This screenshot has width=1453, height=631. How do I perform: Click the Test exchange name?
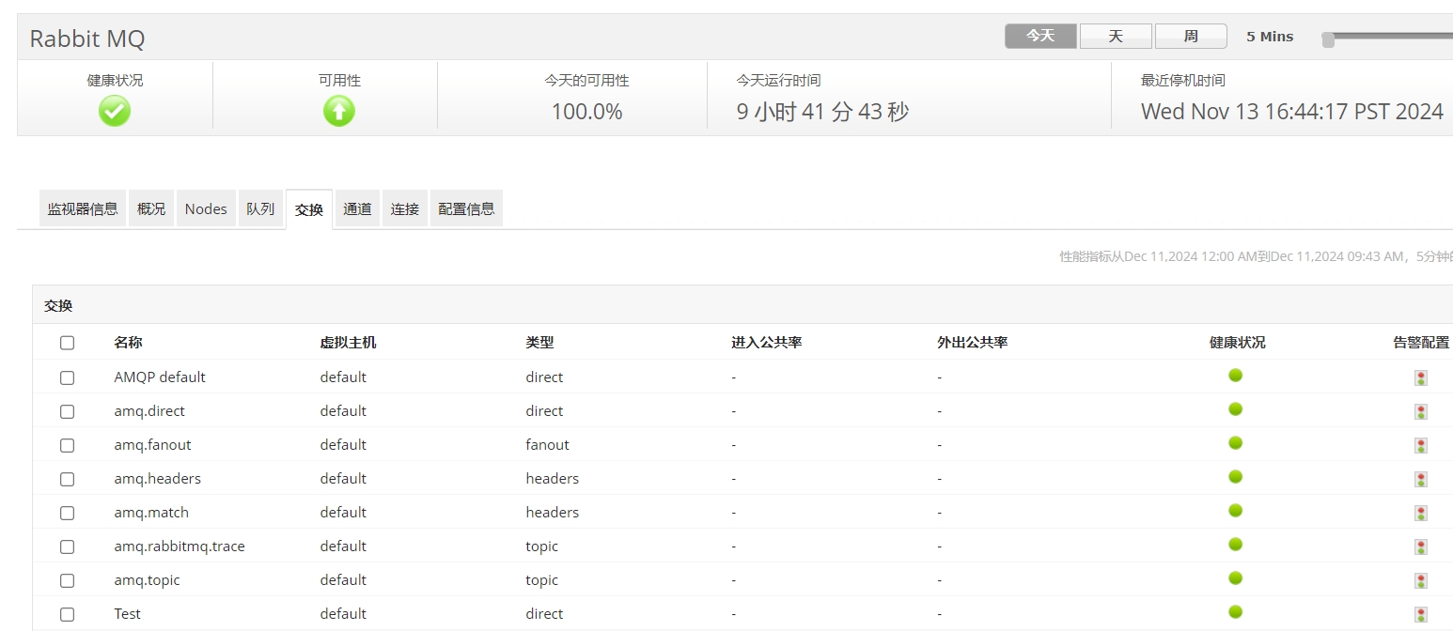point(127,614)
